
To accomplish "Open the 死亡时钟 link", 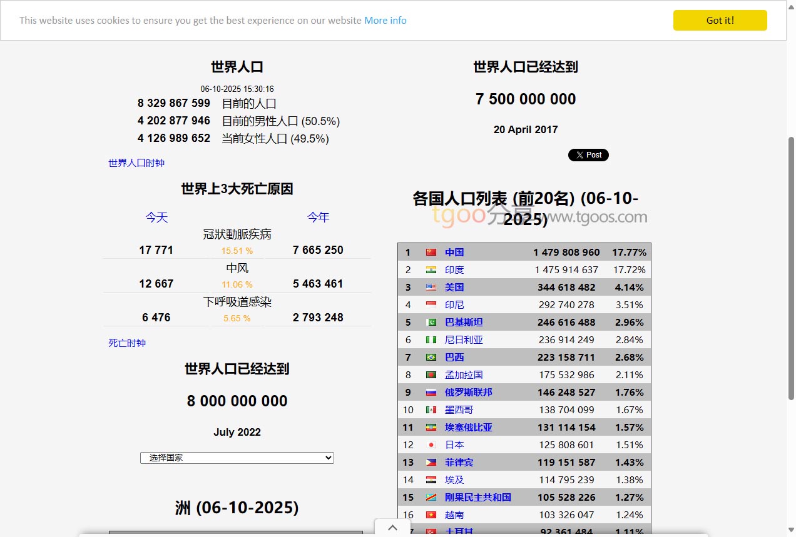I will [127, 343].
